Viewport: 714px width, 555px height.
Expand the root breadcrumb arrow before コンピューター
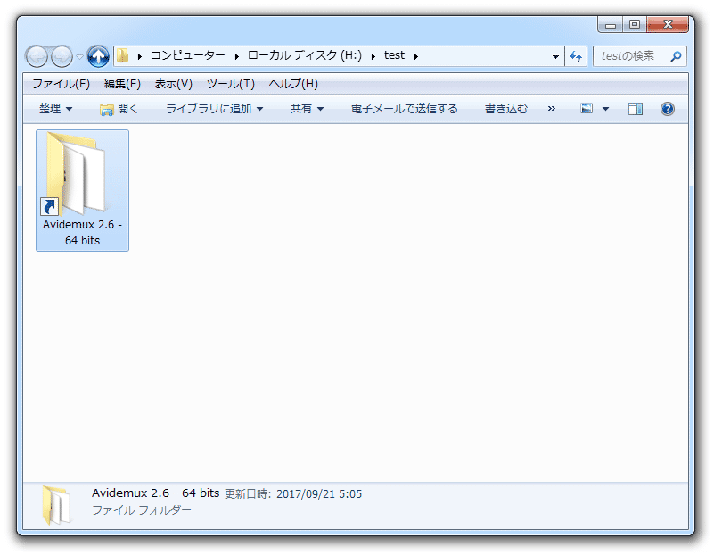pos(140,56)
